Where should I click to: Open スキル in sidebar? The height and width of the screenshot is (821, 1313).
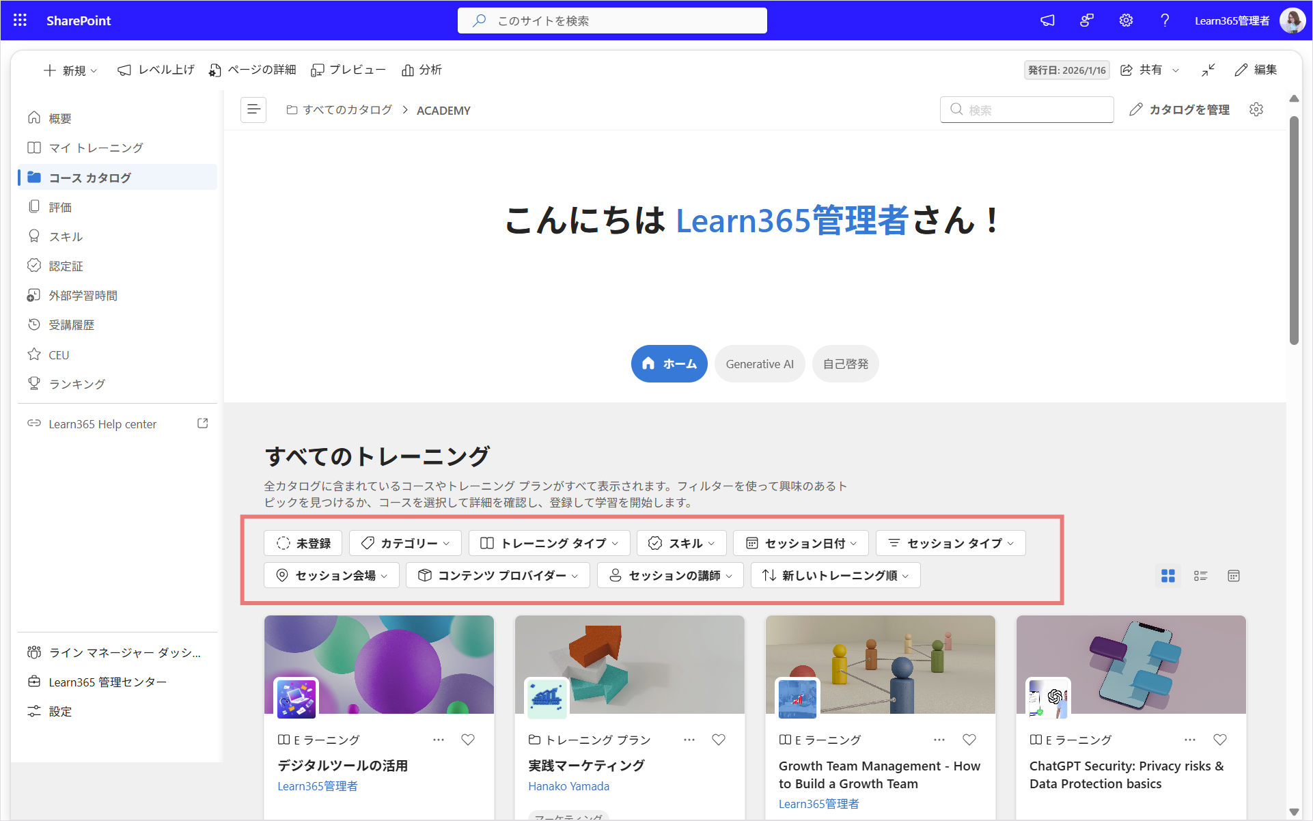[118, 236]
